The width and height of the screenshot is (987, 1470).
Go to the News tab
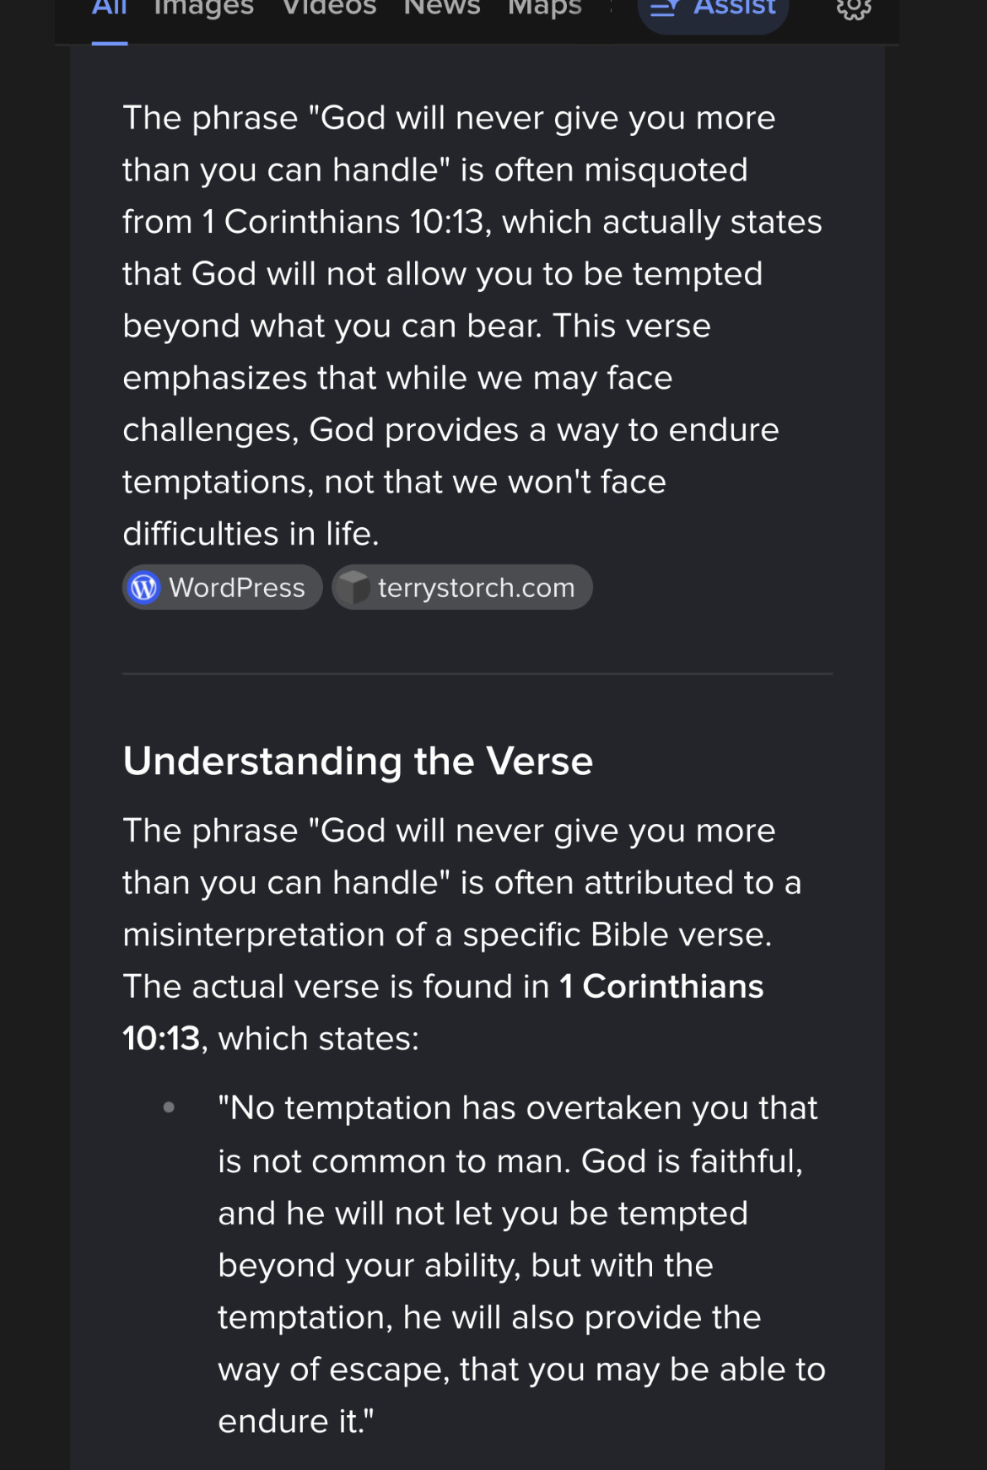442,8
